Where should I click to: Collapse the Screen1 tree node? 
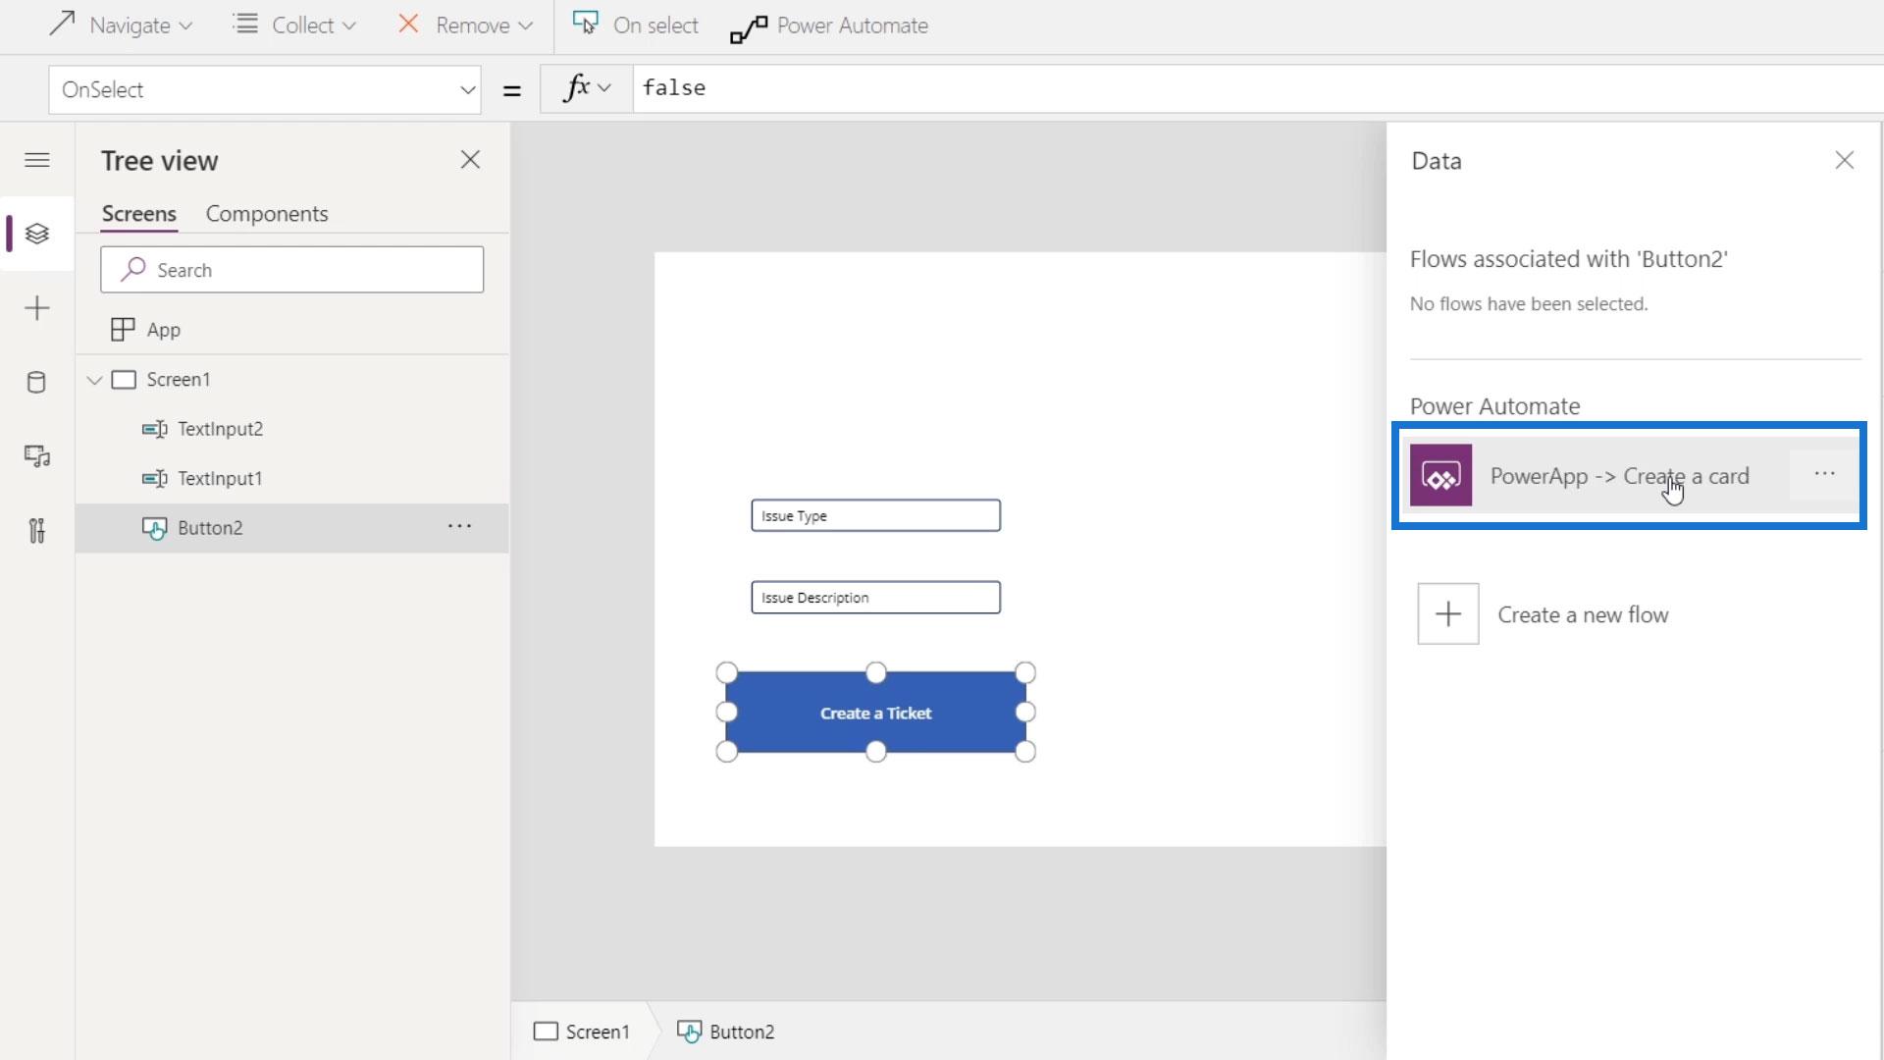(95, 380)
